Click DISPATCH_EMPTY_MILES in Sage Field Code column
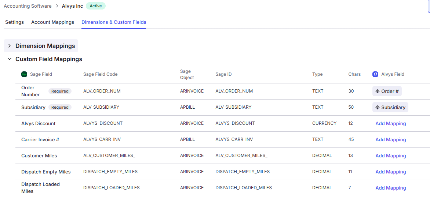The width and height of the screenshot is (430, 202). 110,172
